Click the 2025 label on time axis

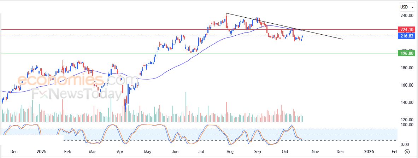[x=42, y=152]
